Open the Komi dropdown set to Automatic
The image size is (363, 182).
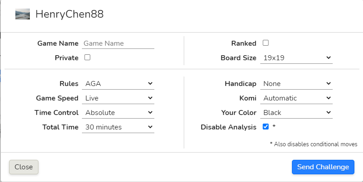coord(296,98)
